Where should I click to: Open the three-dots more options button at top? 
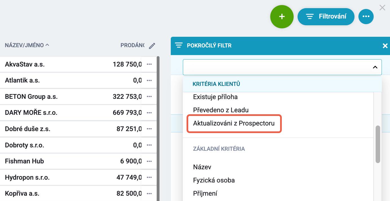366,17
